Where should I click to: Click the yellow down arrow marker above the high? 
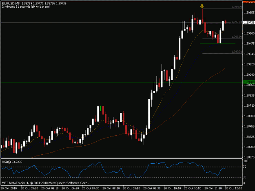[x=202, y=7]
